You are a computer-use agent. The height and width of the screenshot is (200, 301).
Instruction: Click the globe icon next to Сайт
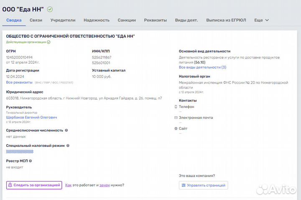click(176, 128)
